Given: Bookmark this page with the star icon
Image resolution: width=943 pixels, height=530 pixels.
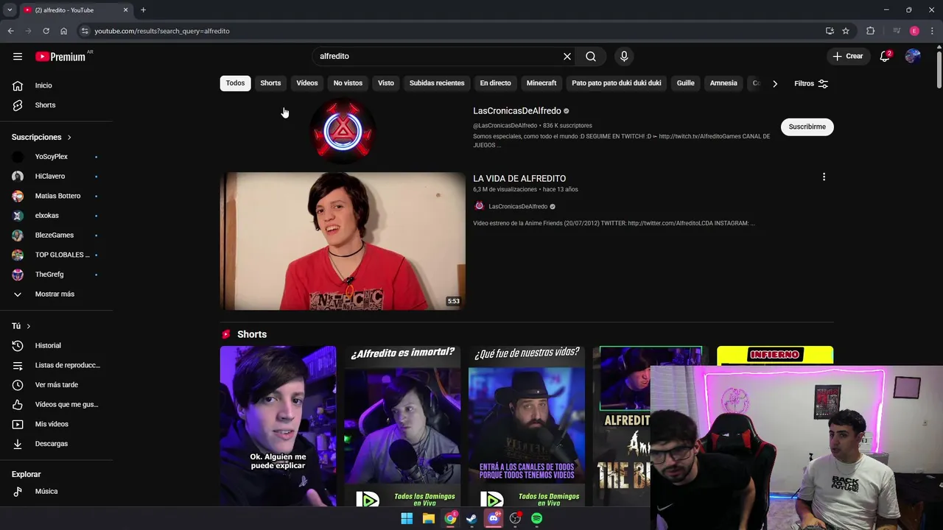Looking at the screenshot, I should click(846, 31).
